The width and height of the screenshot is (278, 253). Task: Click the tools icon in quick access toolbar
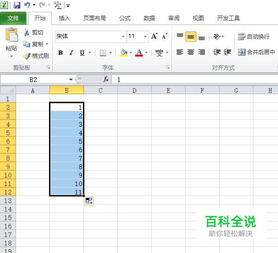pyautogui.click(x=57, y=5)
